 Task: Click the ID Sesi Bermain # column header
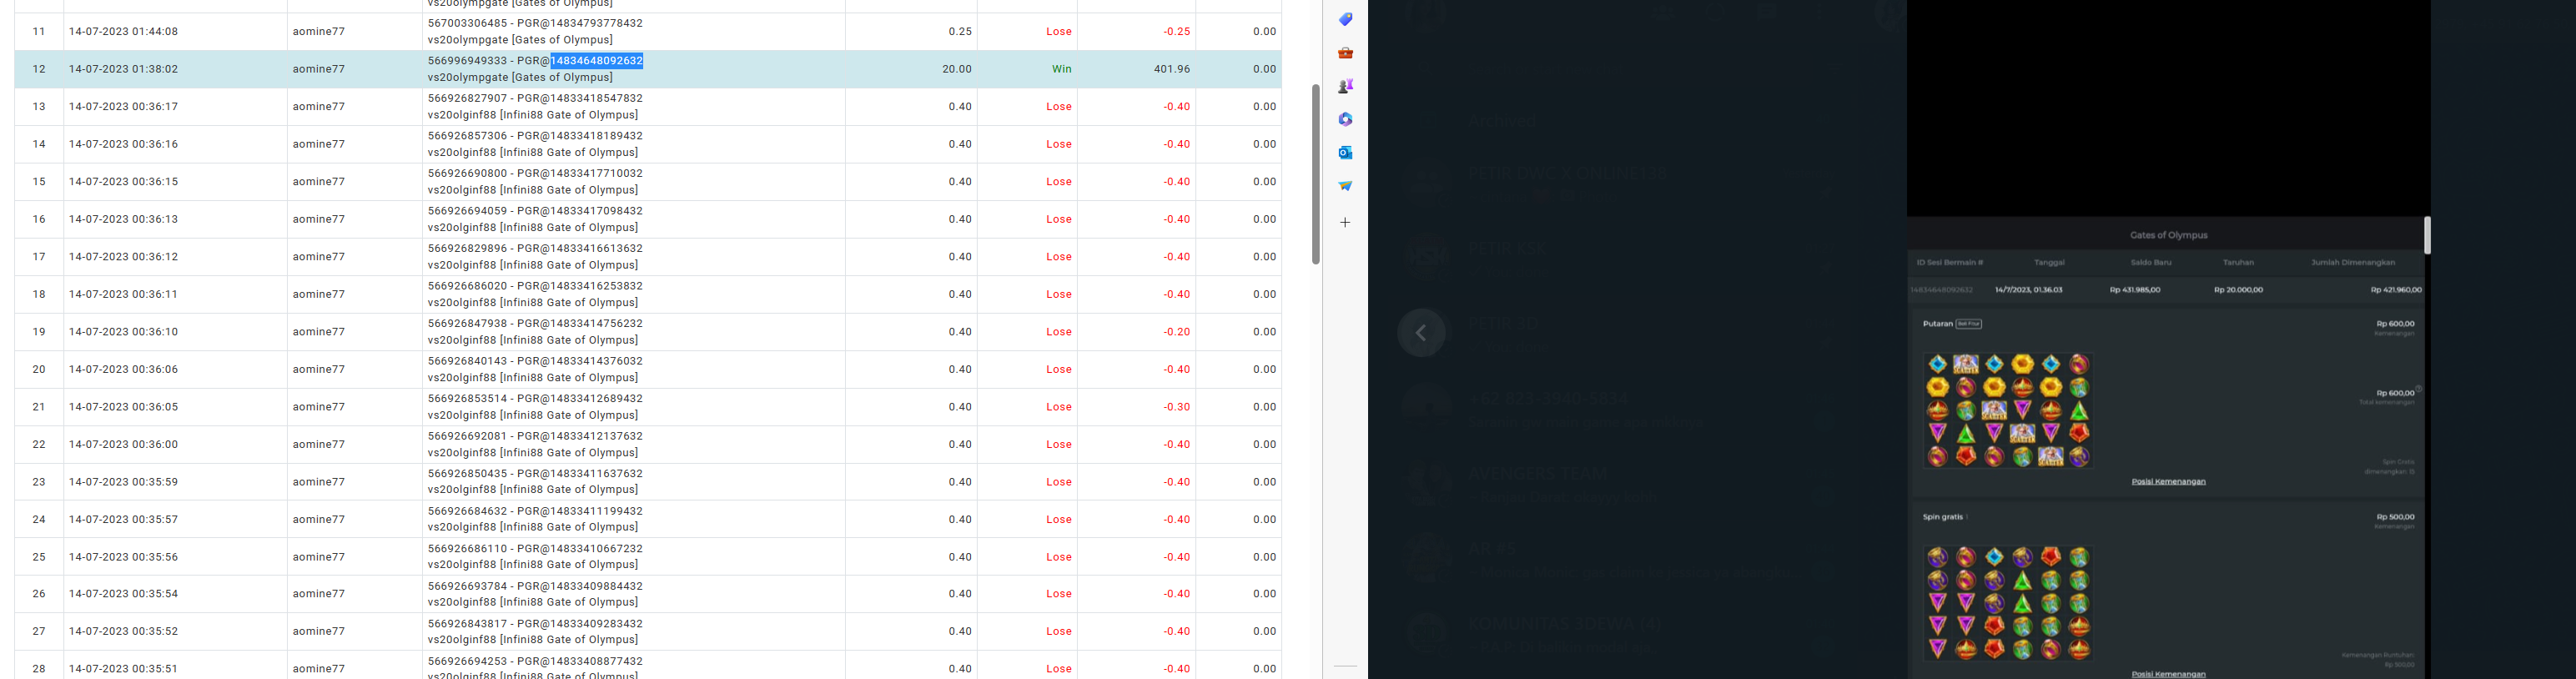1949,262
